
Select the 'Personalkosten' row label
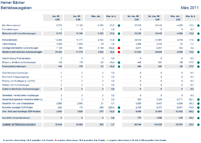[x=10, y=40]
